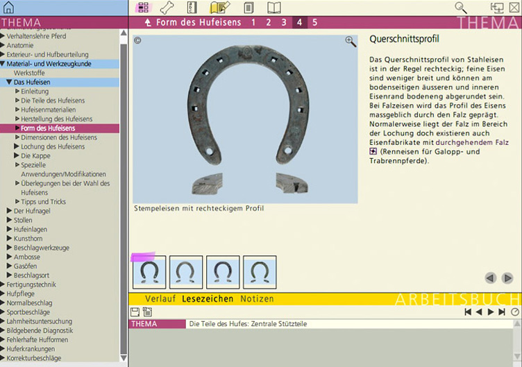Switch to the Verlauf tab

click(x=160, y=299)
